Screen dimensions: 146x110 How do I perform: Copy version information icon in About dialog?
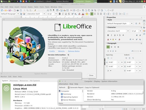point(68,55)
